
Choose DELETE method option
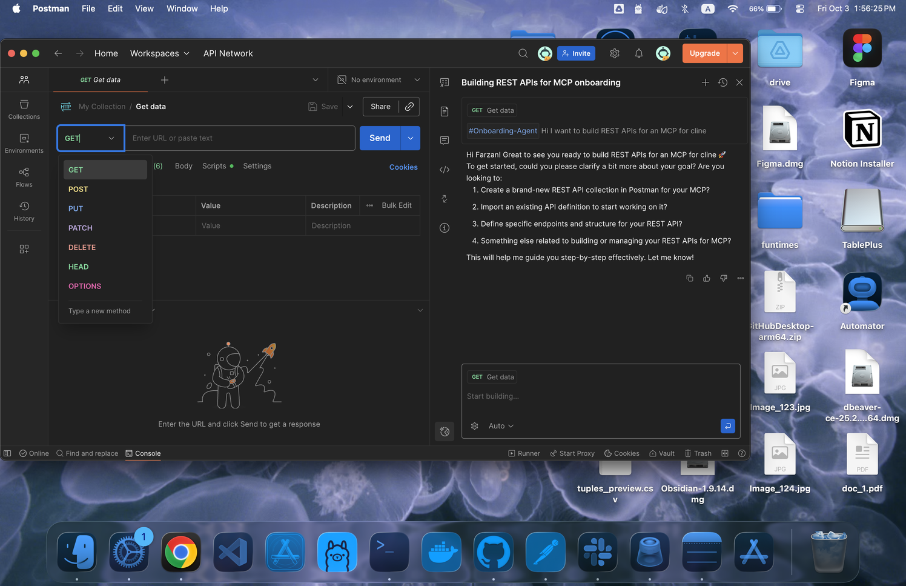tap(82, 247)
